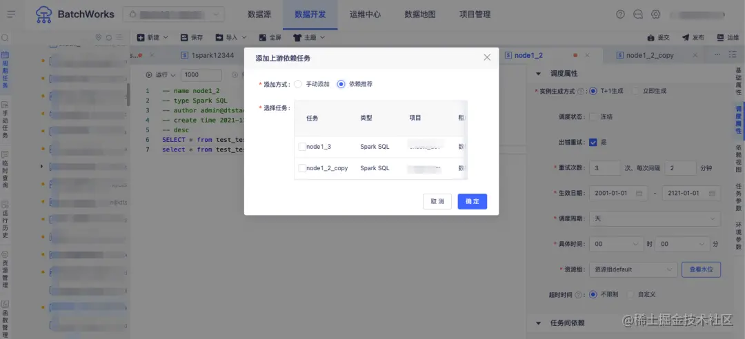Expand the collapsed folder arrow in task tree
The image size is (745, 339).
tap(42, 166)
